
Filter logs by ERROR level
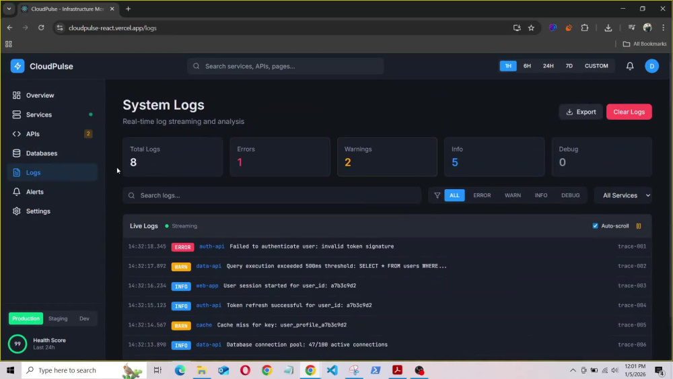482,195
